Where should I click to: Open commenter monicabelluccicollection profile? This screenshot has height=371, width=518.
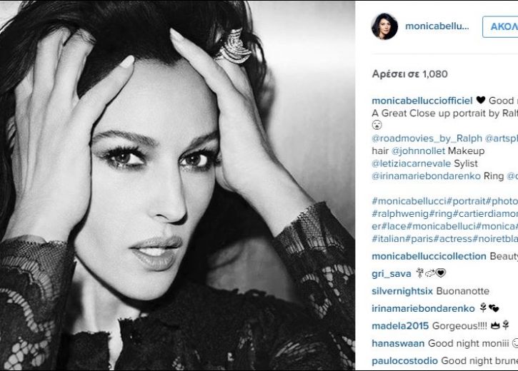[x=429, y=256]
